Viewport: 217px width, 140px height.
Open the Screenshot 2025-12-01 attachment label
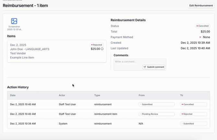(14, 28)
